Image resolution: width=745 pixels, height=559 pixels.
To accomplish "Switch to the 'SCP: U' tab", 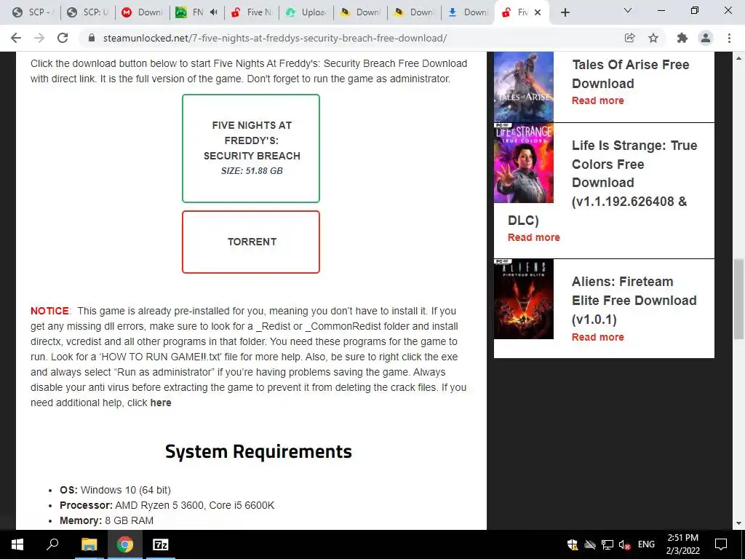I will coord(88,12).
